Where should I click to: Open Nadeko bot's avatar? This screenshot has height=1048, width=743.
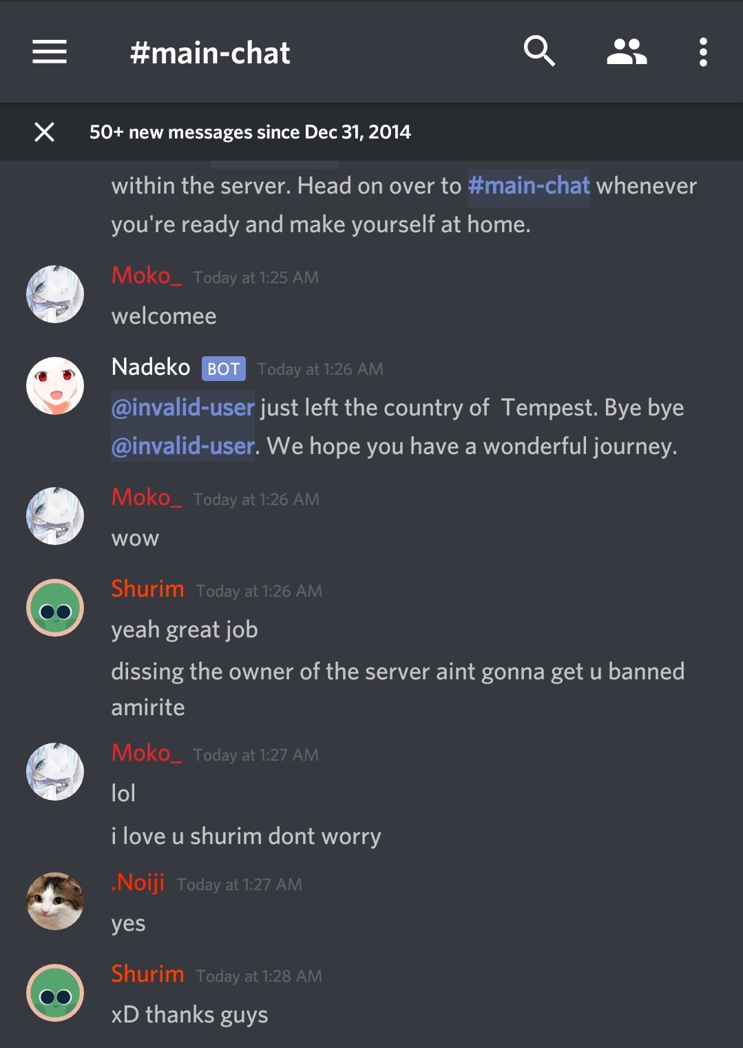55,386
